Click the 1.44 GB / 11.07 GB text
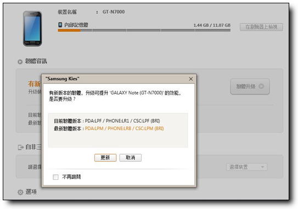298x209 pixels. coord(212,25)
